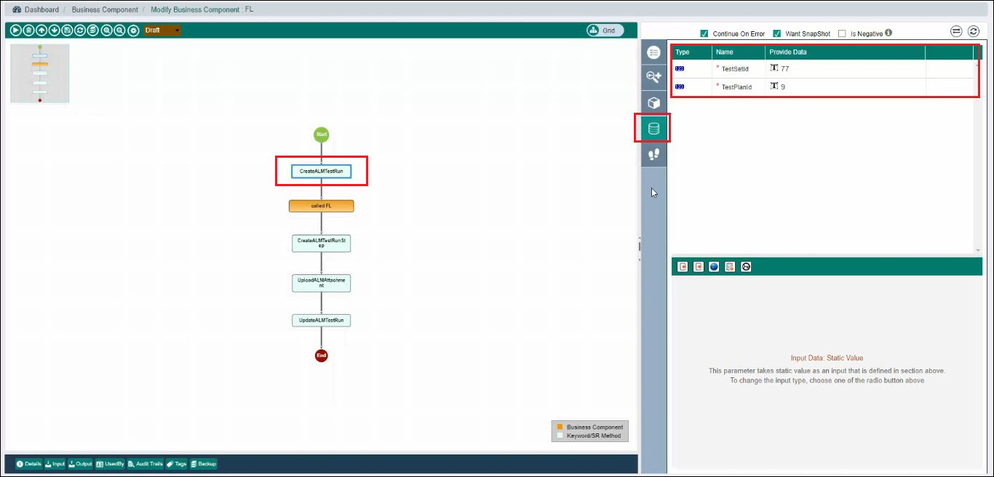Switch to Grid view button
This screenshot has height=477, width=994.
pos(605,31)
